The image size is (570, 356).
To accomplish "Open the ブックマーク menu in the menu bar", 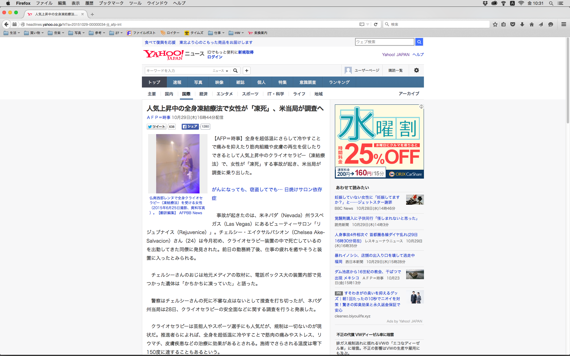I will pyautogui.click(x=111, y=3).
